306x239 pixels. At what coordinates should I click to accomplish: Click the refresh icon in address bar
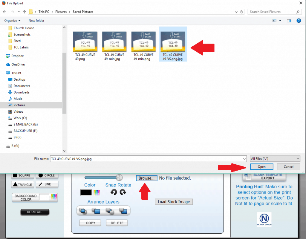coord(242,12)
